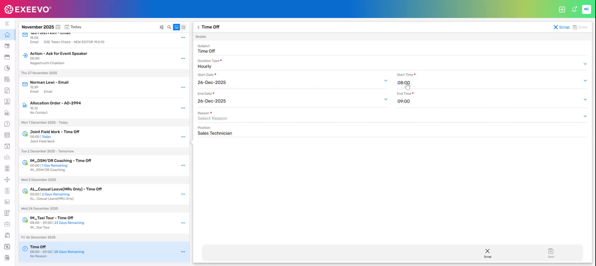This screenshot has height=266, width=596.
Task: Click the plus add icon in header
Action: point(562,9)
